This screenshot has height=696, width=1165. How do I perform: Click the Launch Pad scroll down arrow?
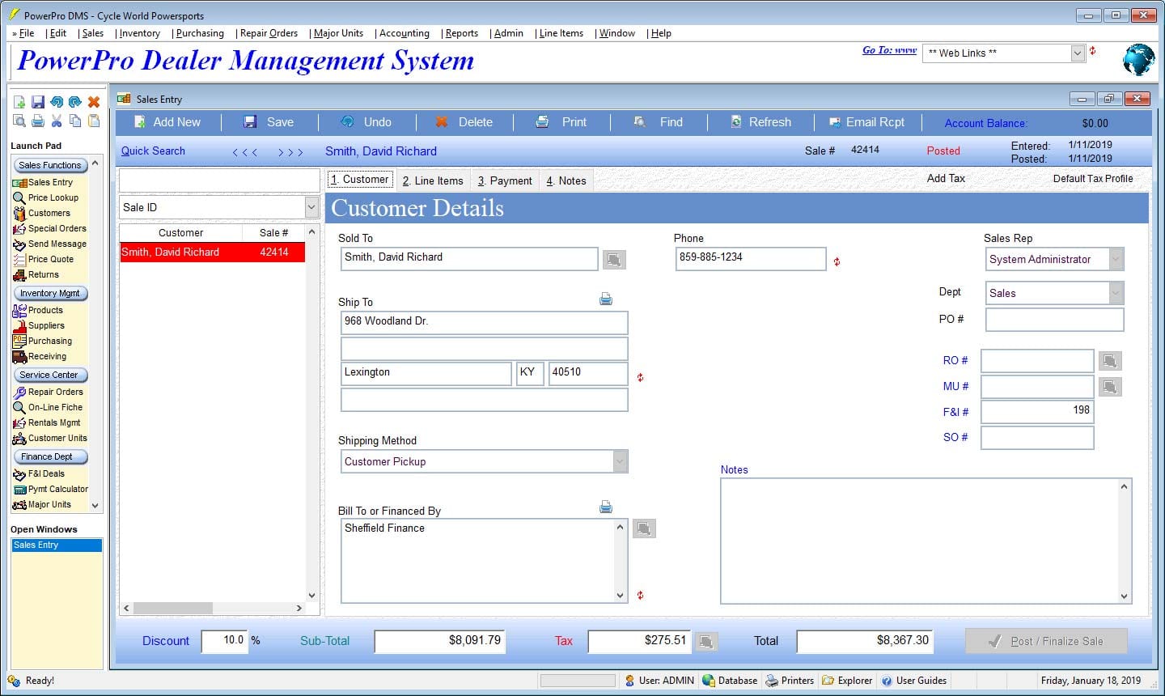click(95, 505)
